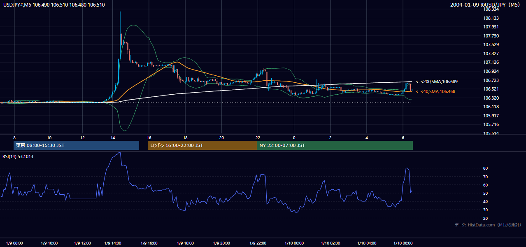Viewport: 526px width, 247px height.
Task: Click the 200 SMA label reading 106.689
Action: tap(437, 82)
